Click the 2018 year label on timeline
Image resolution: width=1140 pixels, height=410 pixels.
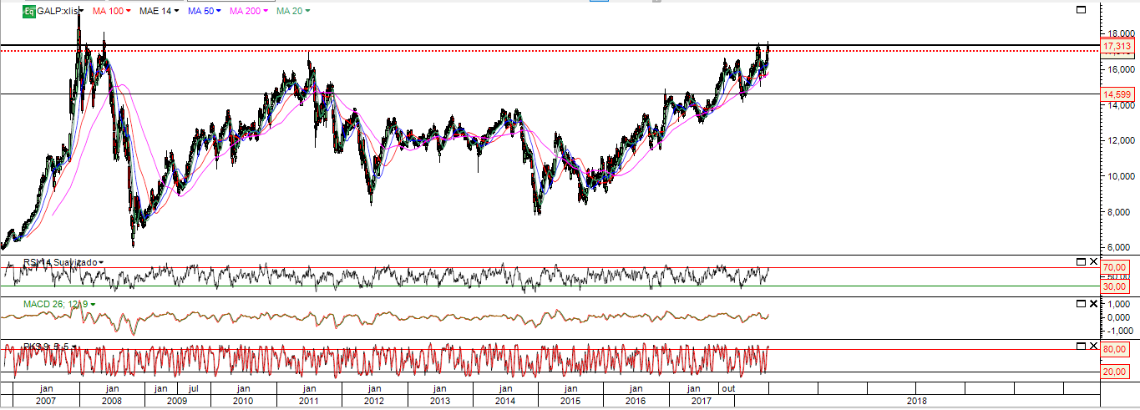(x=917, y=401)
